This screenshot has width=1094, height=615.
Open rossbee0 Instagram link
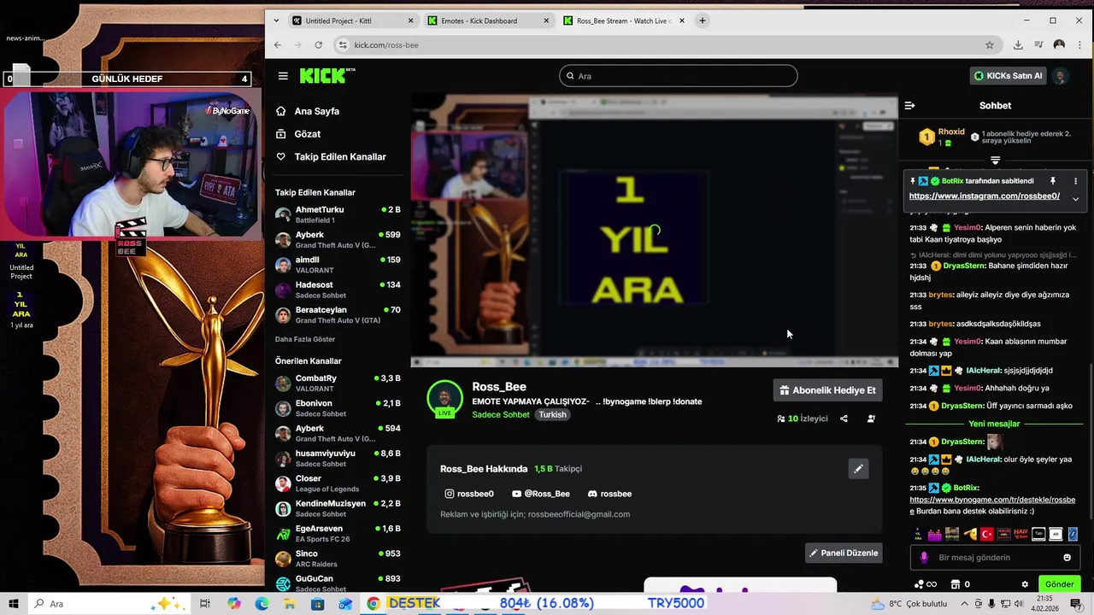point(469,494)
